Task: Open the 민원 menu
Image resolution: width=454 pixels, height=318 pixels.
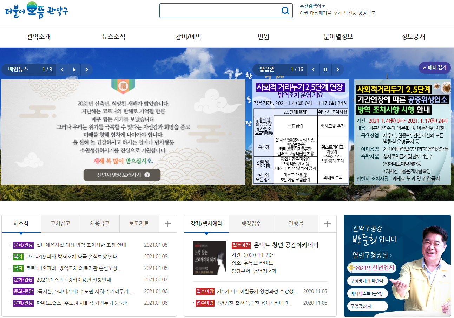Action: 263,37
